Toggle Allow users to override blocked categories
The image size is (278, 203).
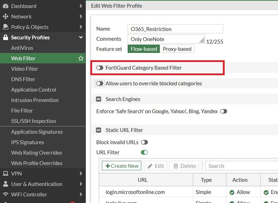100,83
